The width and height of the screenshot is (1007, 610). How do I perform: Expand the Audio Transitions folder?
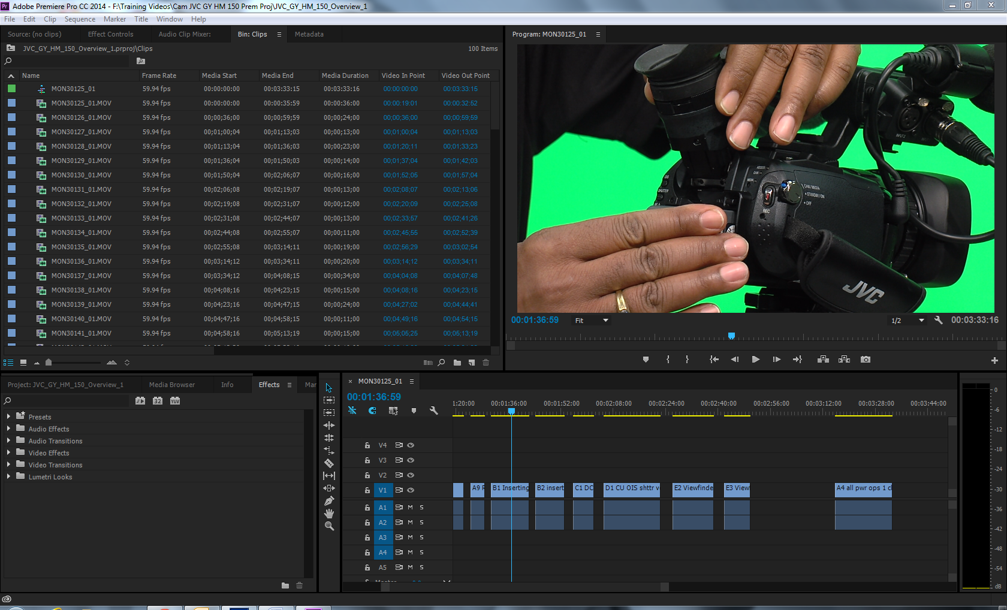8,440
